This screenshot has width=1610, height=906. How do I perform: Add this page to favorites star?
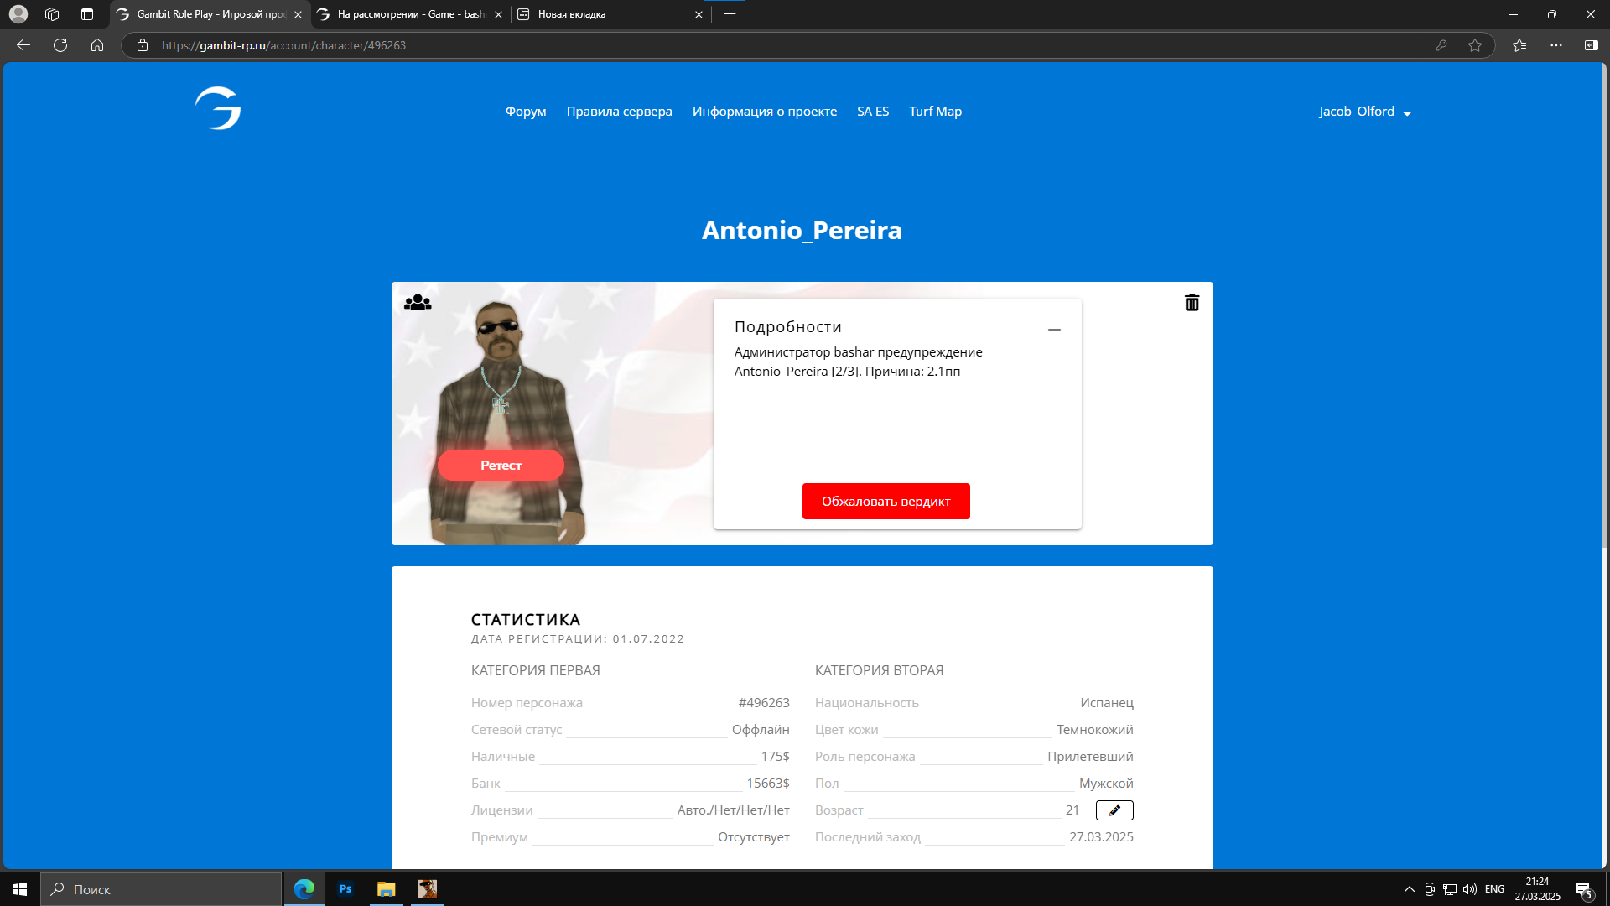tap(1475, 45)
